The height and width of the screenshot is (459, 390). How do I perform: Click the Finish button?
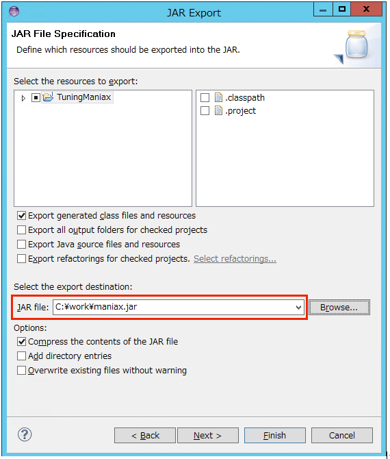click(x=275, y=435)
